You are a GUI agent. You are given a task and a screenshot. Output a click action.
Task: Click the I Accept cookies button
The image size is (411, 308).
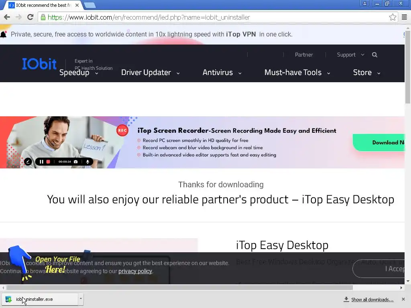[x=379, y=269]
